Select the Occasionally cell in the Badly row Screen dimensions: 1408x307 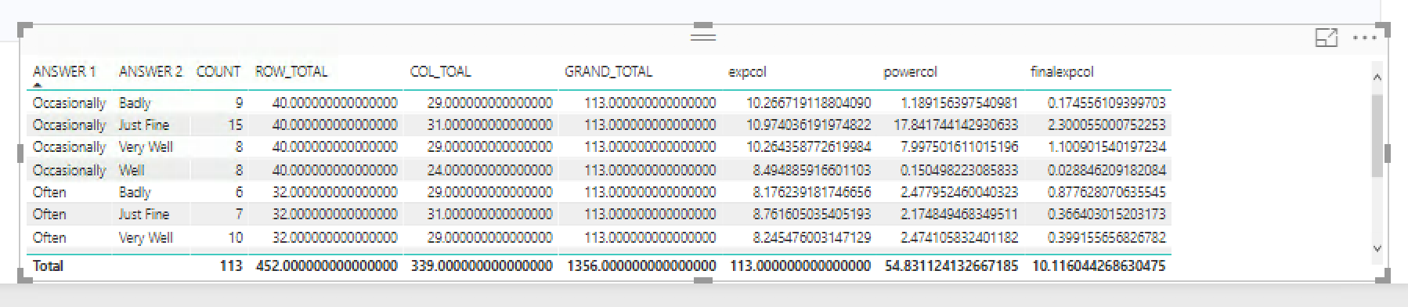click(x=69, y=103)
